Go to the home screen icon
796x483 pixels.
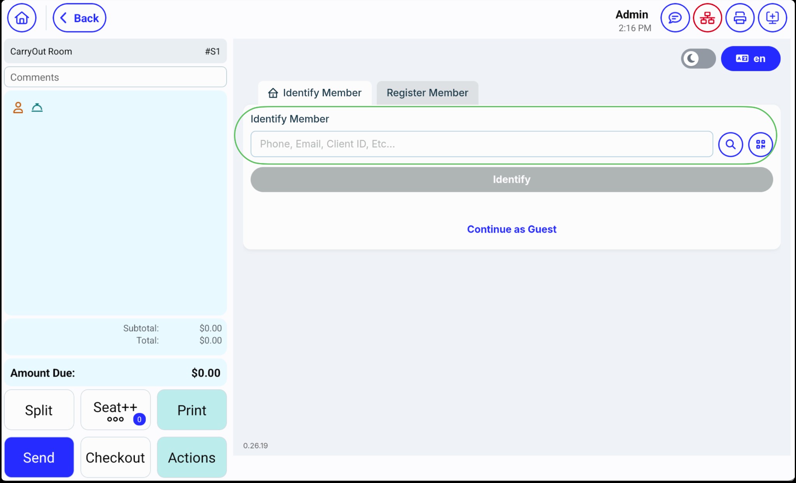(22, 18)
